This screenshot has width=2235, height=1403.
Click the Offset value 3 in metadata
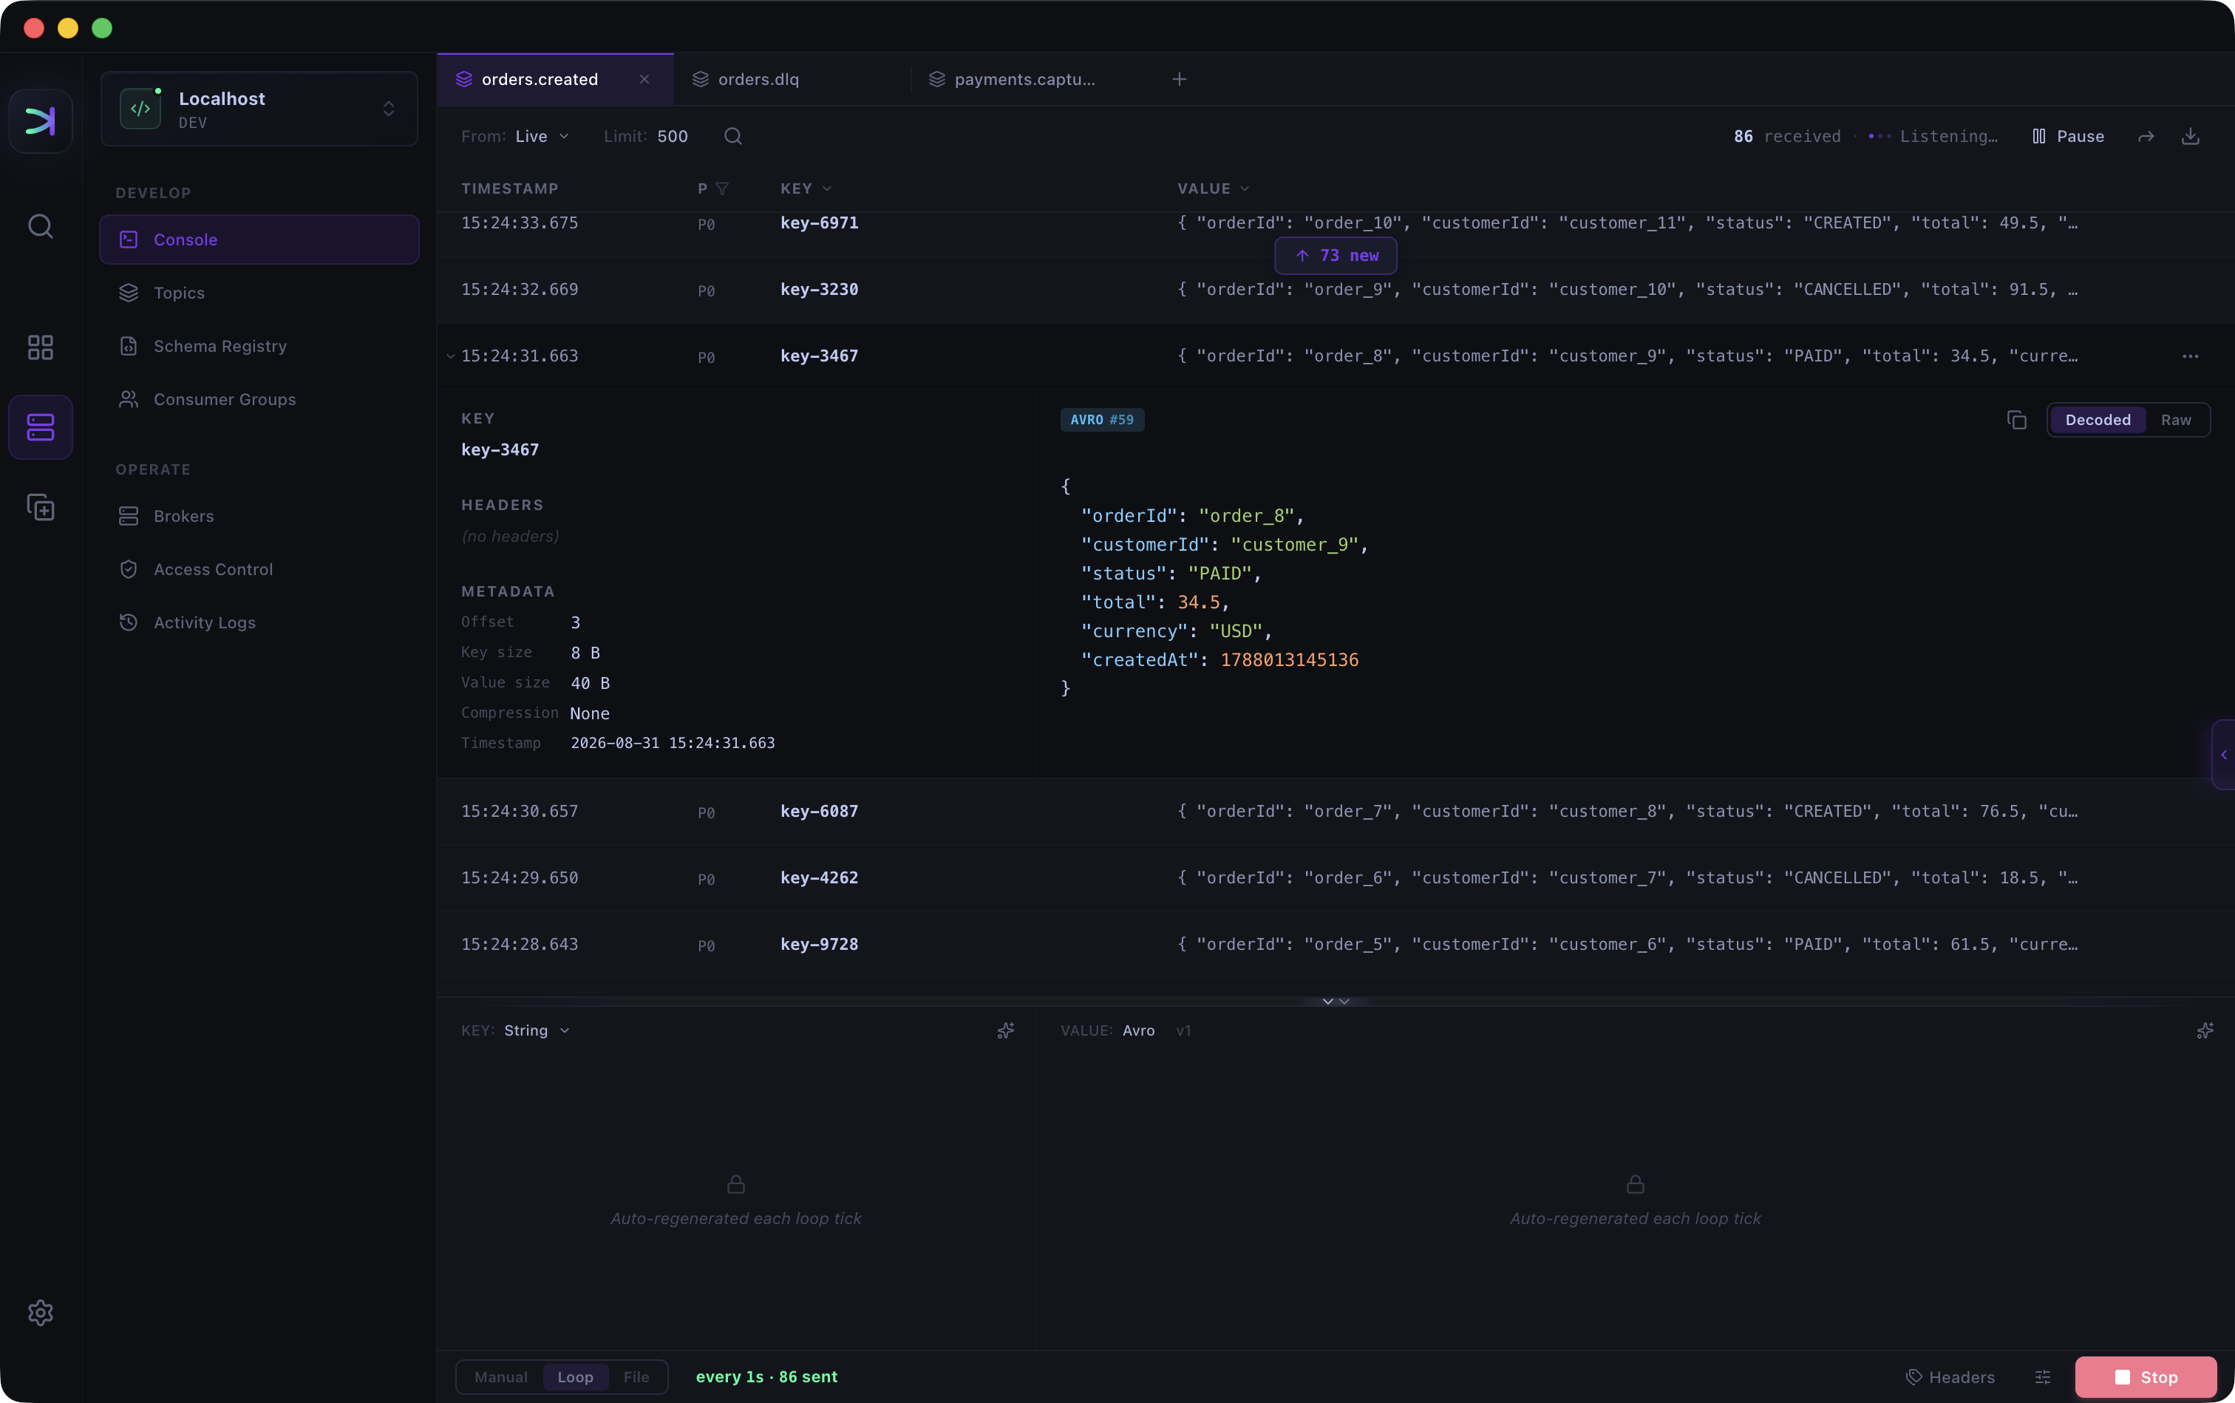pos(575,622)
